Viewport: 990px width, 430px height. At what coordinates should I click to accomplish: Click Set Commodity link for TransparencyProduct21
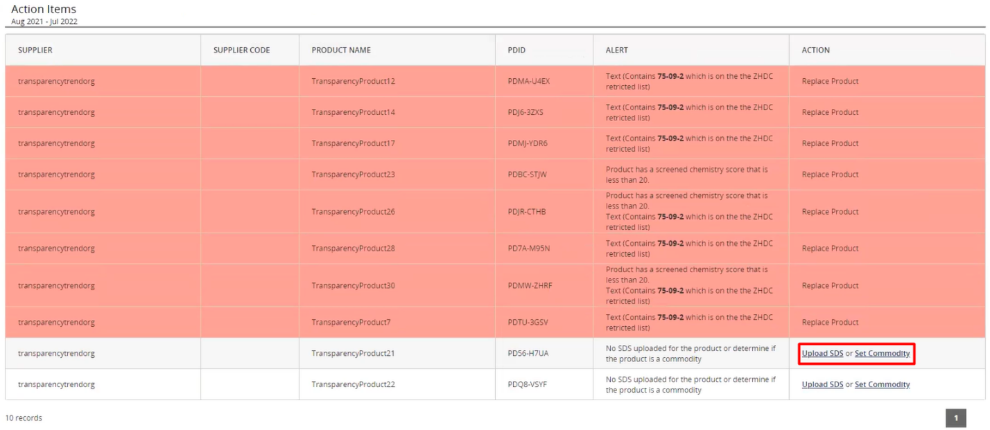882,353
